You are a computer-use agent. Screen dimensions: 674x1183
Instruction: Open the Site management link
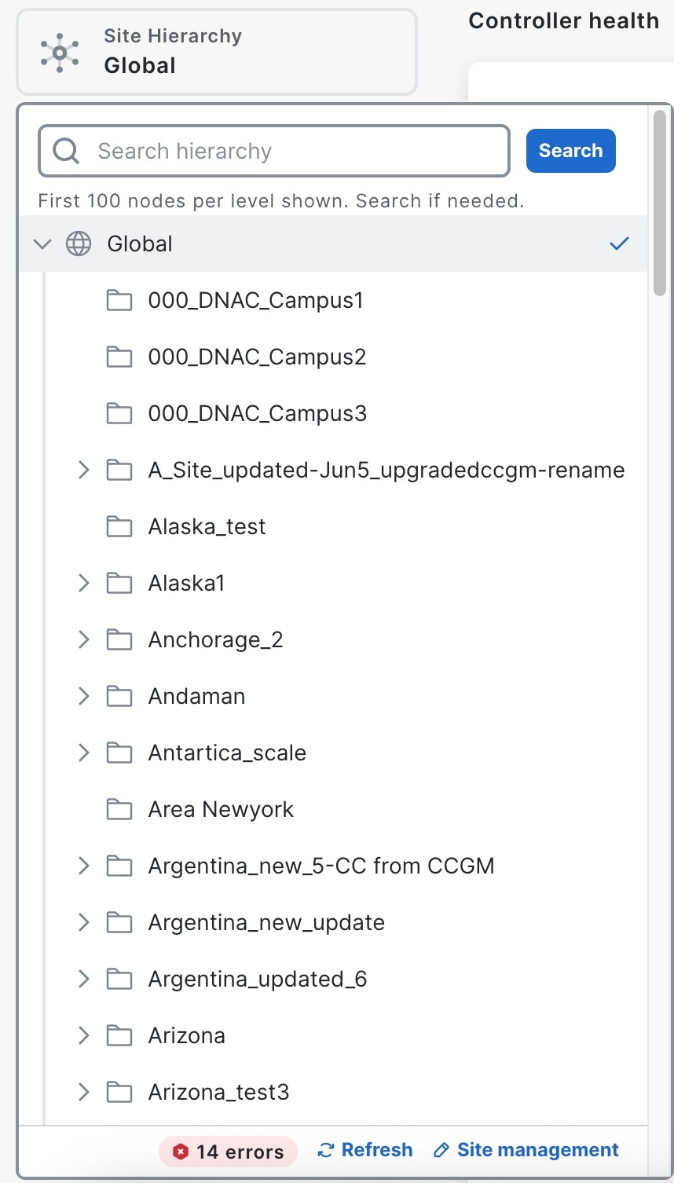(x=537, y=1151)
